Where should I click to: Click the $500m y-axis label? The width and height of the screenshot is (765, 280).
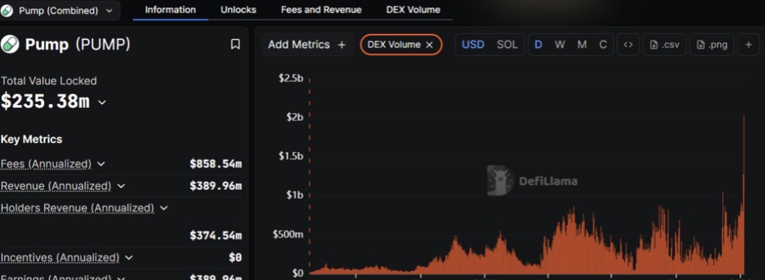coord(288,234)
